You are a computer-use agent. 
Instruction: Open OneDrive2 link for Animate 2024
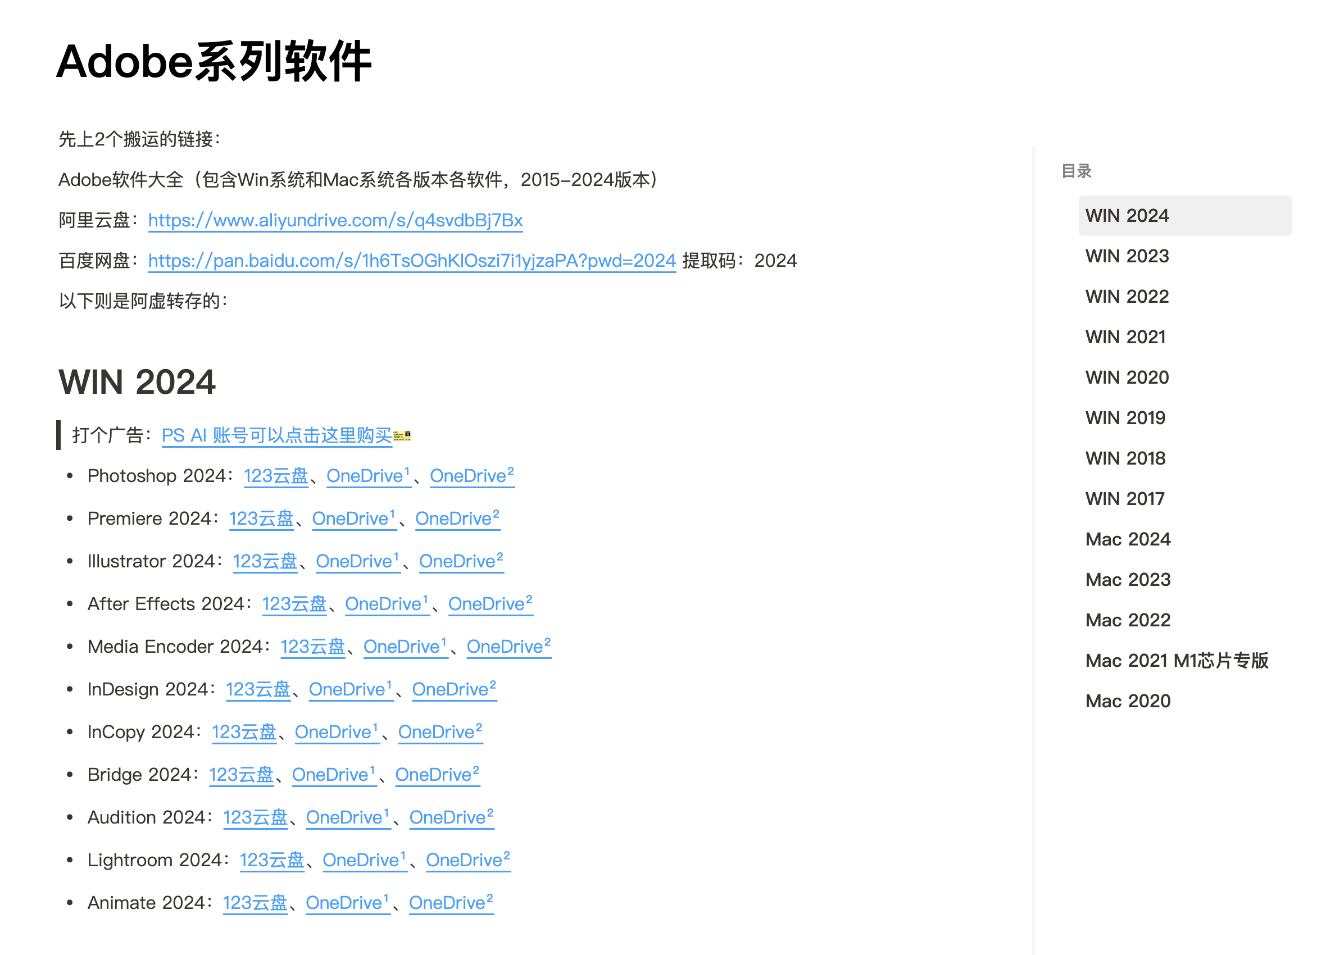point(451,903)
